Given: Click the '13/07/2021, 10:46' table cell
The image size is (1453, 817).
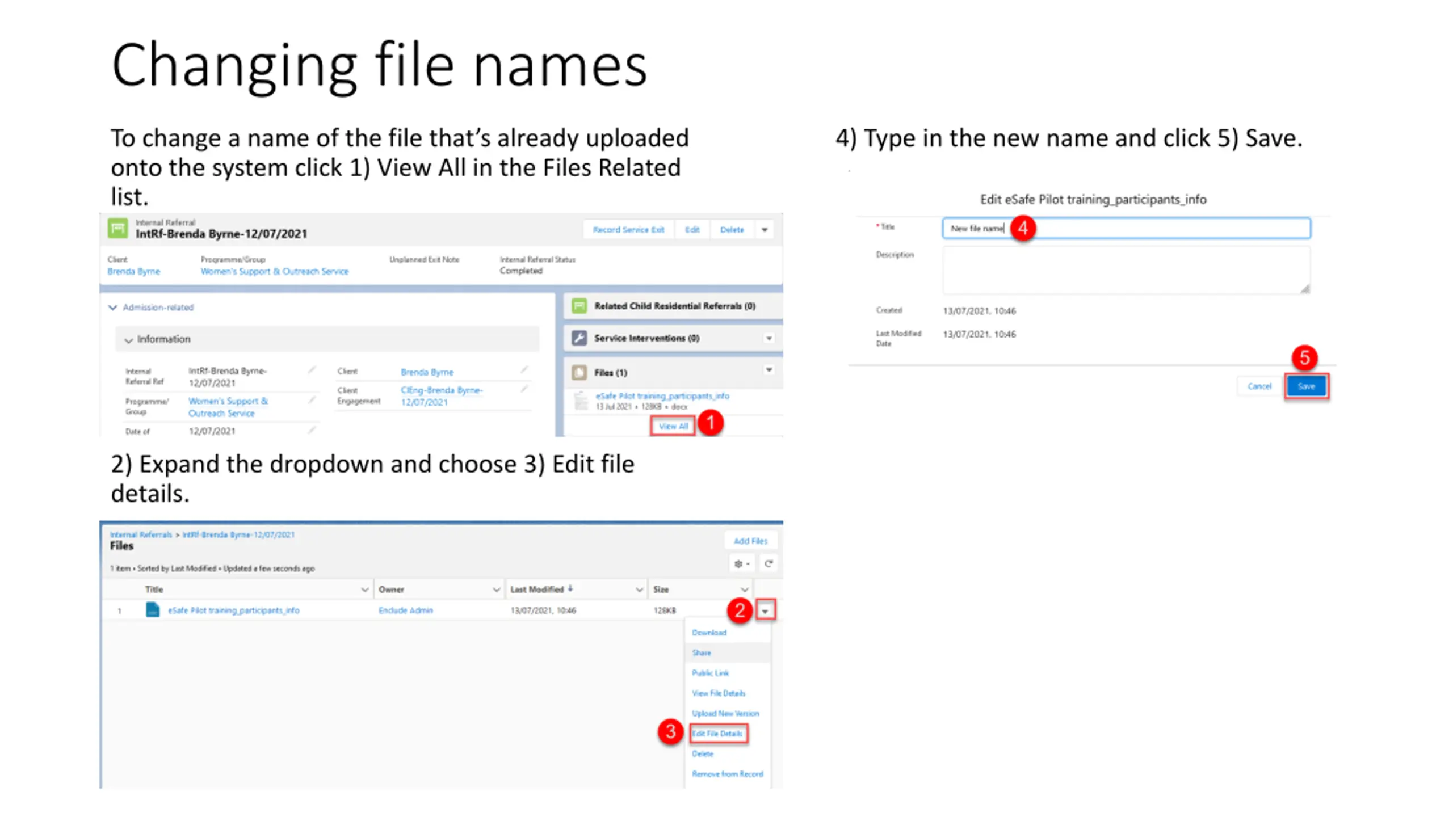Looking at the screenshot, I should click(543, 610).
